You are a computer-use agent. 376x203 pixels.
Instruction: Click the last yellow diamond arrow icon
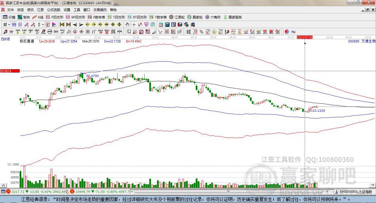click(x=119, y=25)
